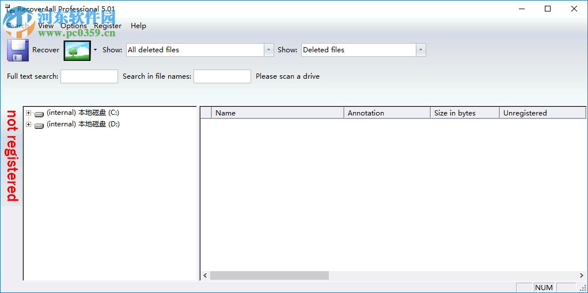Image resolution: width=588 pixels, height=293 pixels.
Task: Focus the Full text search field
Action: (89, 76)
